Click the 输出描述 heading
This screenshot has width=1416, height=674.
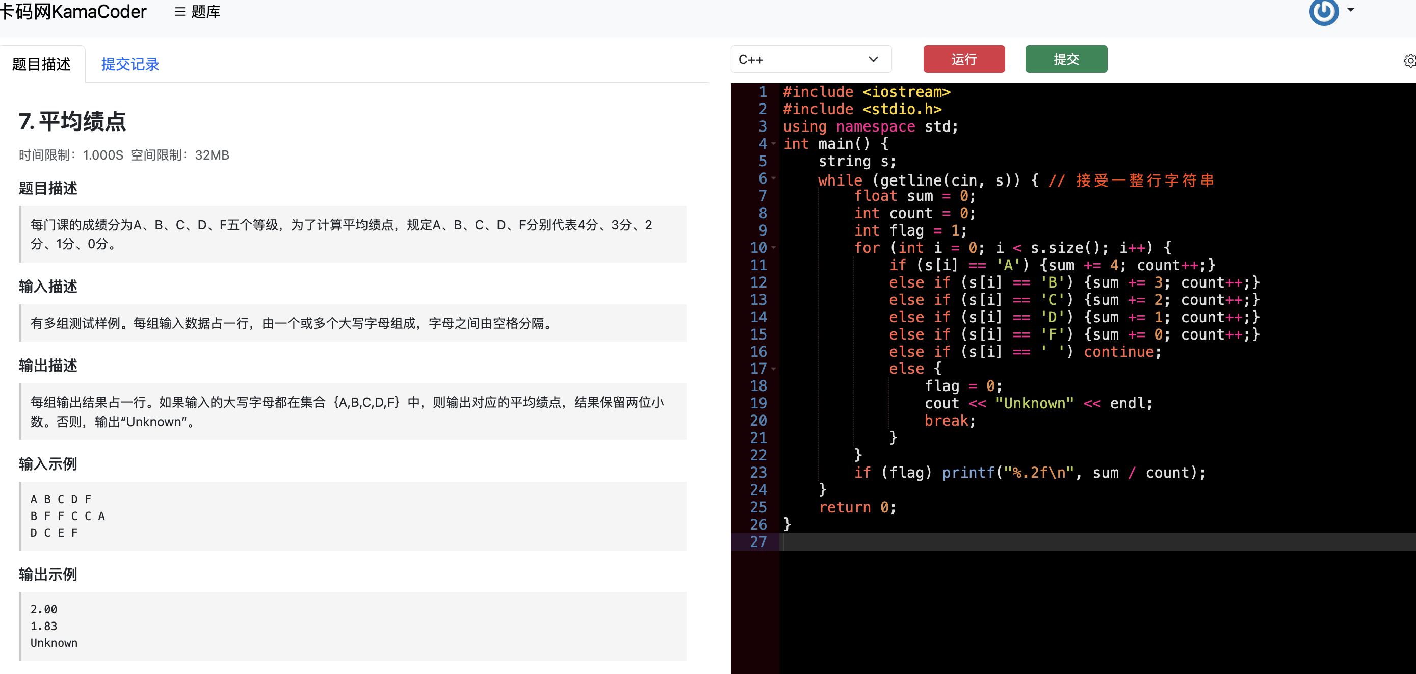click(x=48, y=366)
